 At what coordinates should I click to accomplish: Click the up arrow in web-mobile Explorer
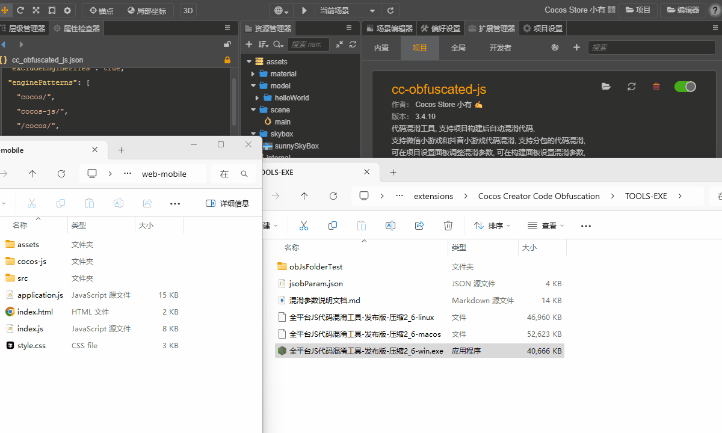[x=32, y=174]
